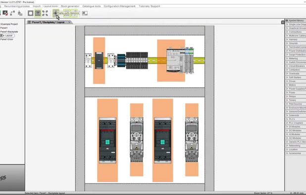Select Panel1 node in project tree
This screenshot has width=306, height=195.
(4, 28)
